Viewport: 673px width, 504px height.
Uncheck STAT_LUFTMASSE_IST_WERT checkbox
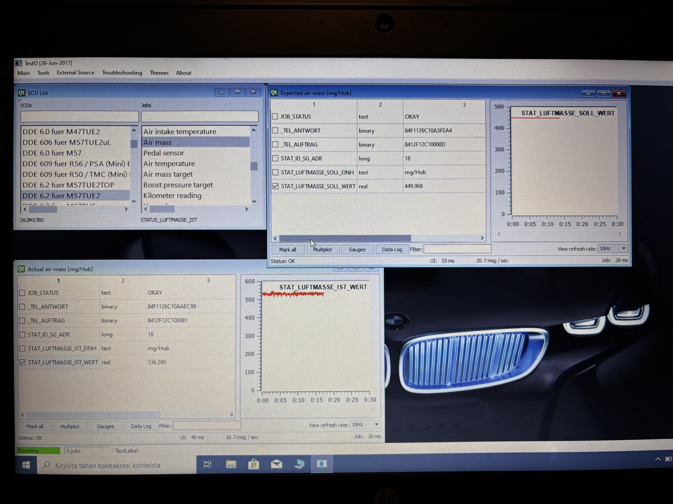click(x=22, y=362)
